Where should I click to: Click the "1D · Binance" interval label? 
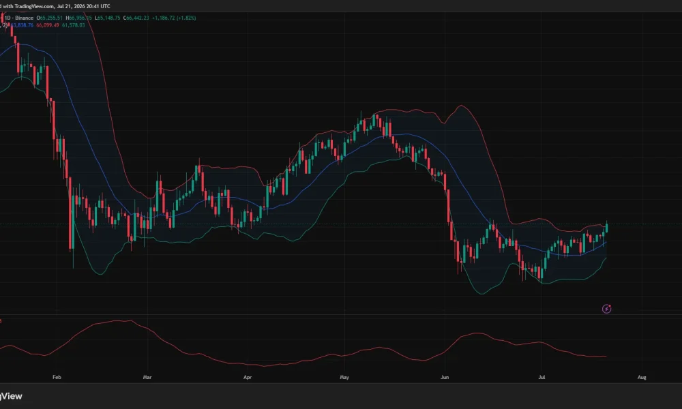click(x=18, y=18)
